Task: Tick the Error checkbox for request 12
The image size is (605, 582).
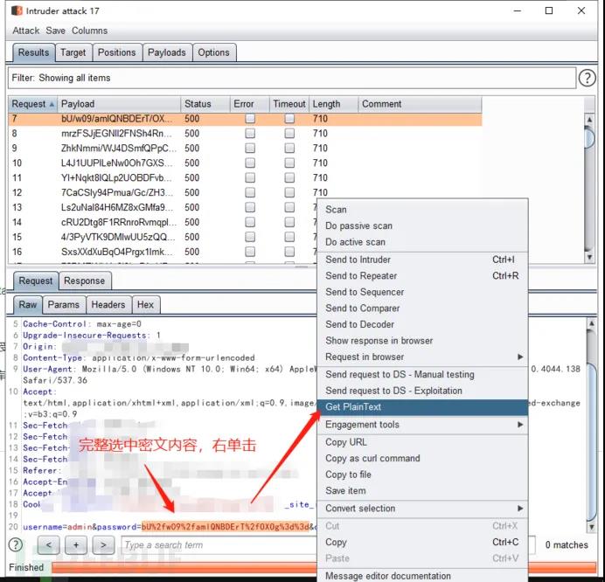Action: tap(250, 192)
